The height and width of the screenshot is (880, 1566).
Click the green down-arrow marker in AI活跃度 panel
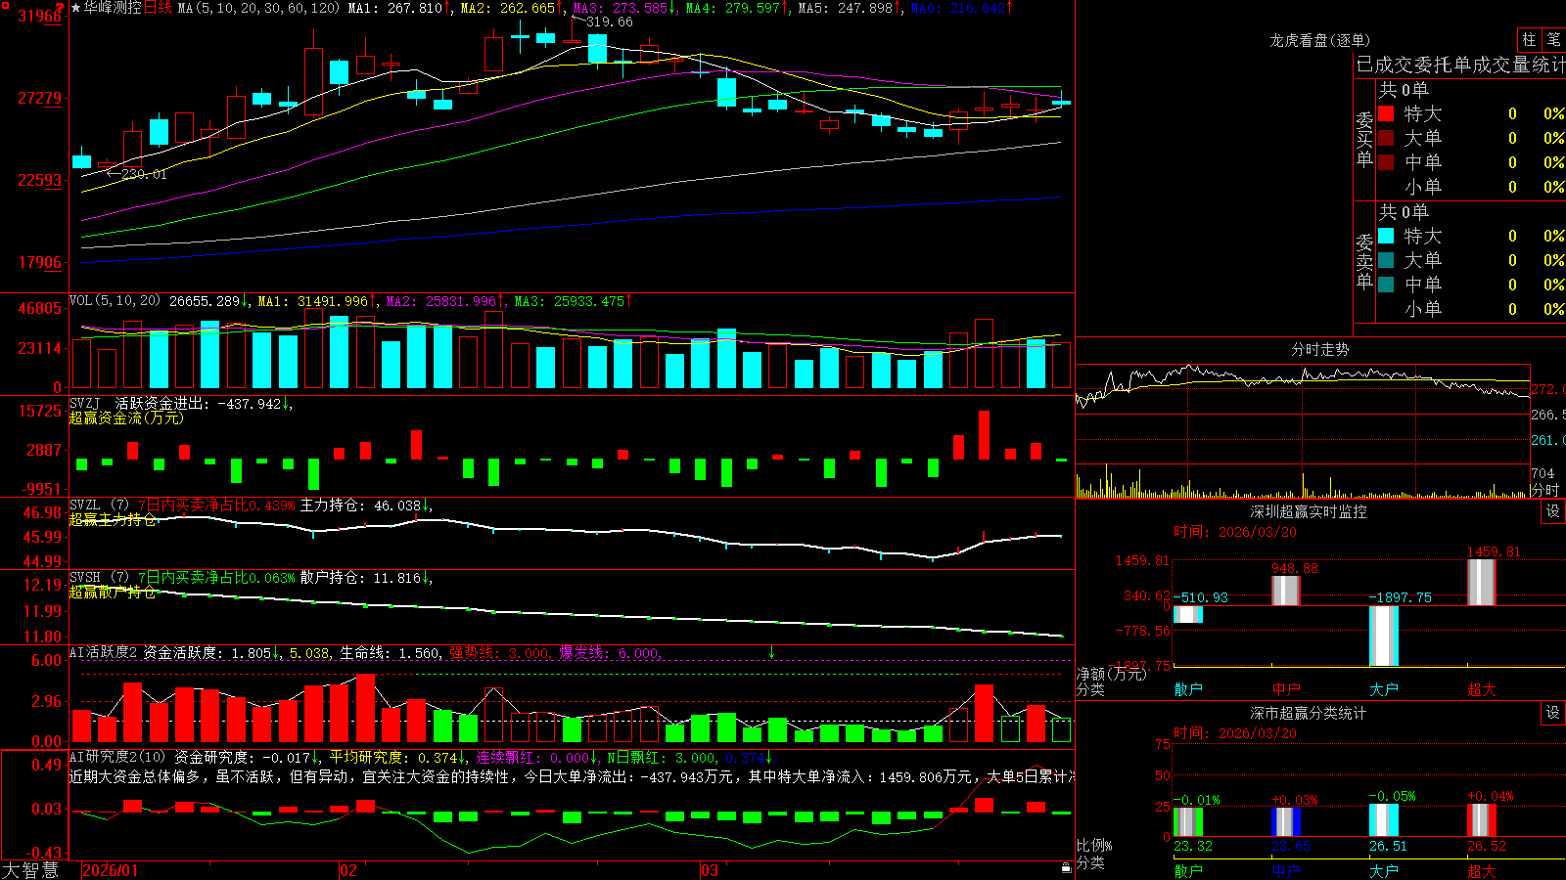click(771, 652)
